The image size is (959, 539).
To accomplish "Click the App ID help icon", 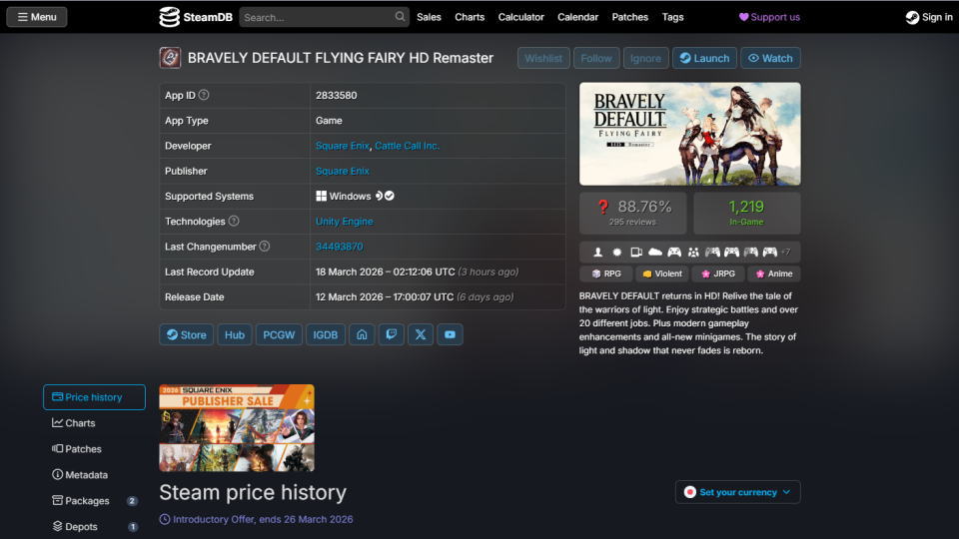I will [x=204, y=95].
